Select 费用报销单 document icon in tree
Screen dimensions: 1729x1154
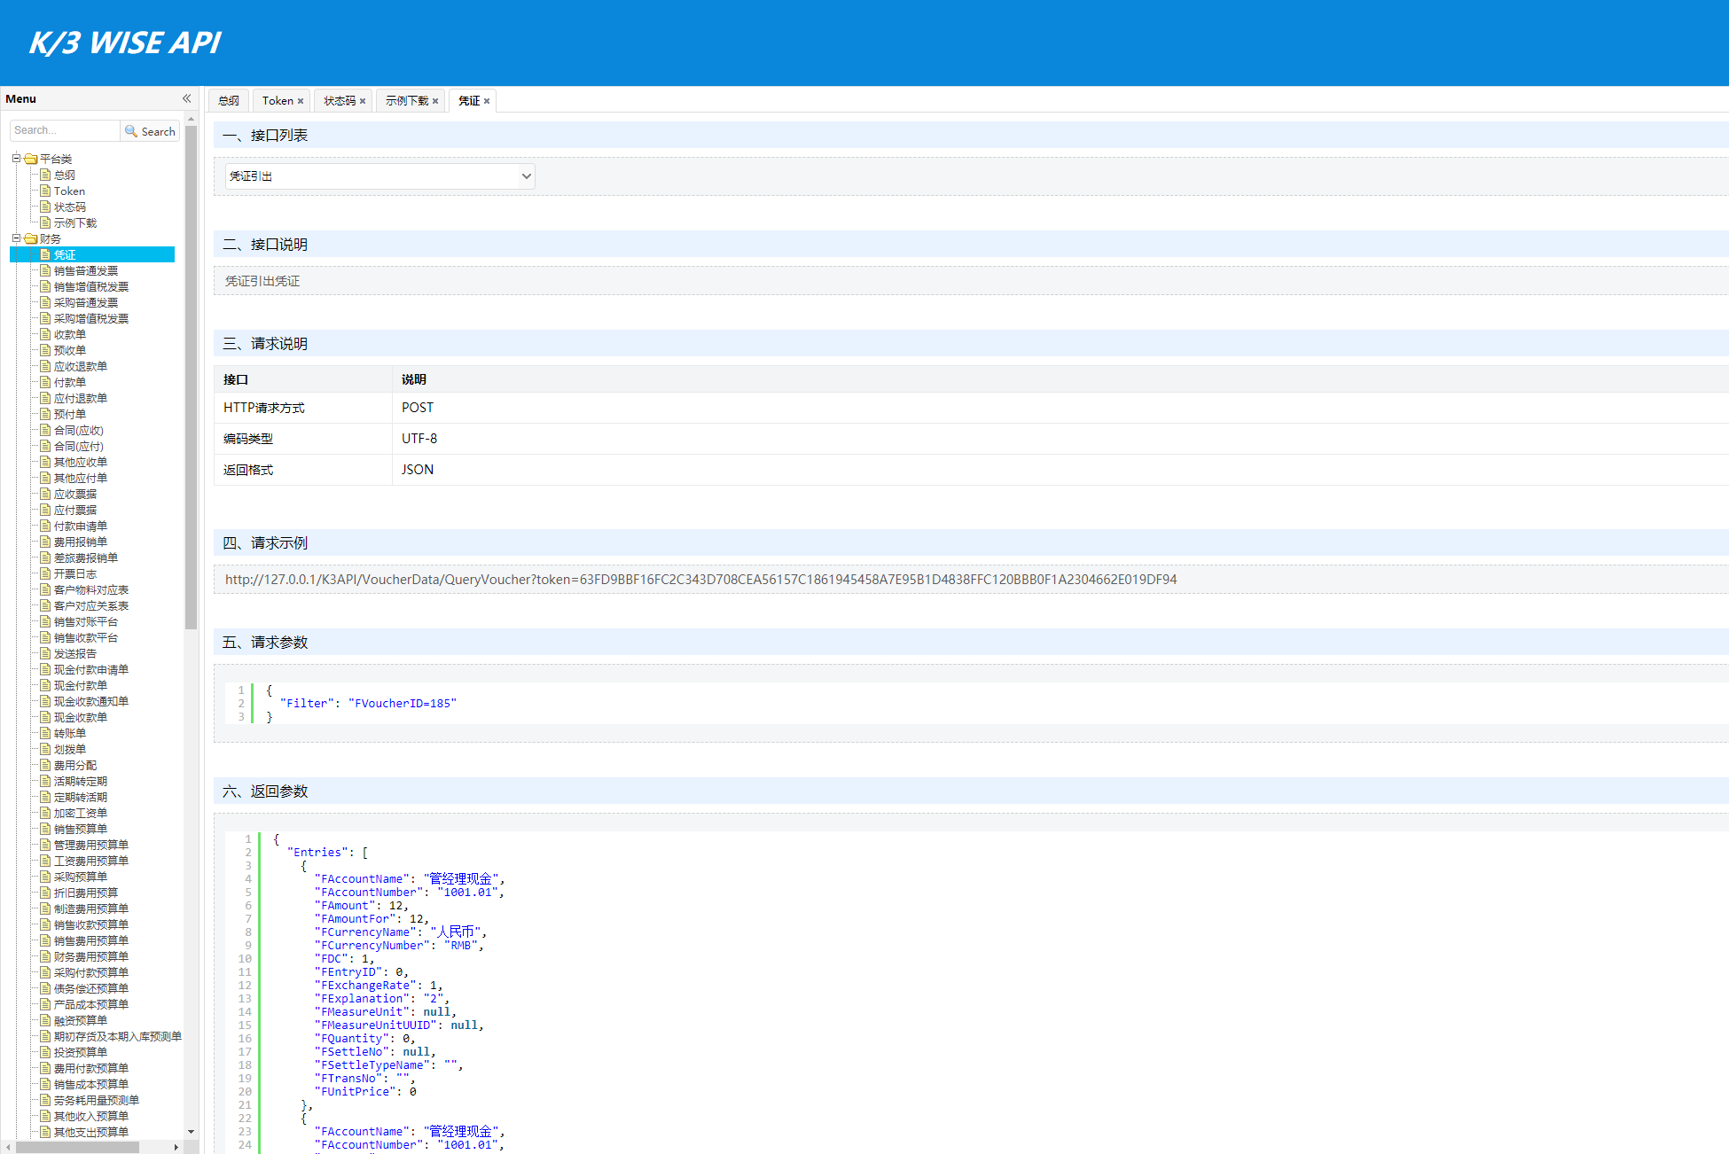pyautogui.click(x=45, y=542)
